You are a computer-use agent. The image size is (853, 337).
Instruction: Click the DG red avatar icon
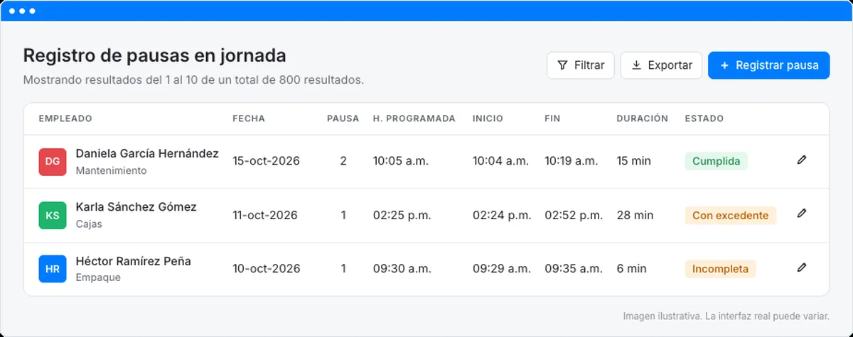point(53,162)
